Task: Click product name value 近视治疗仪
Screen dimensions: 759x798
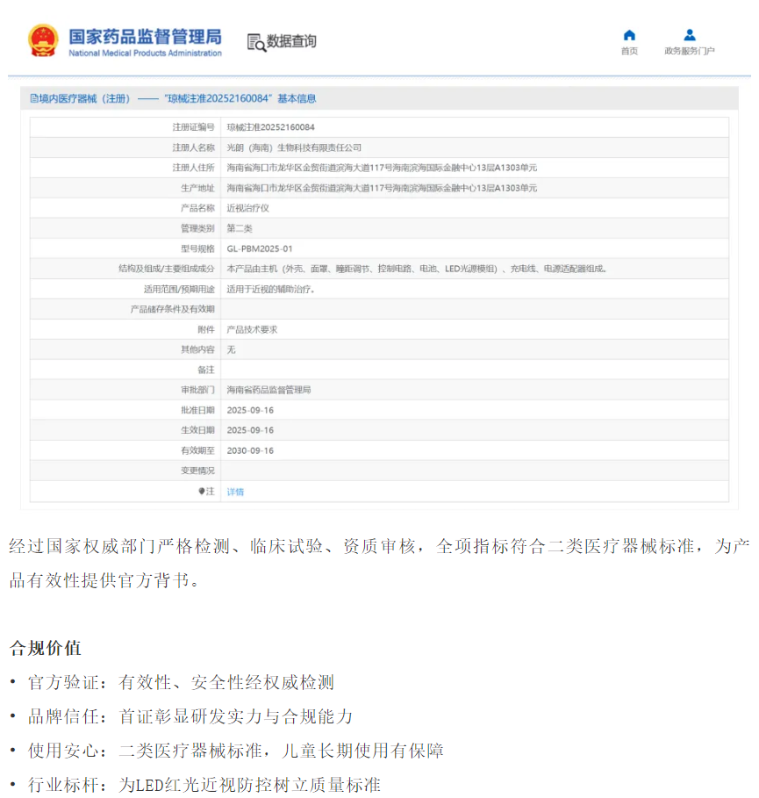Action: [x=247, y=208]
